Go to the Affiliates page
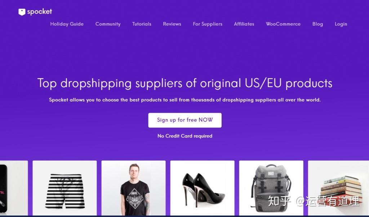The height and width of the screenshot is (217, 369). coord(244,24)
